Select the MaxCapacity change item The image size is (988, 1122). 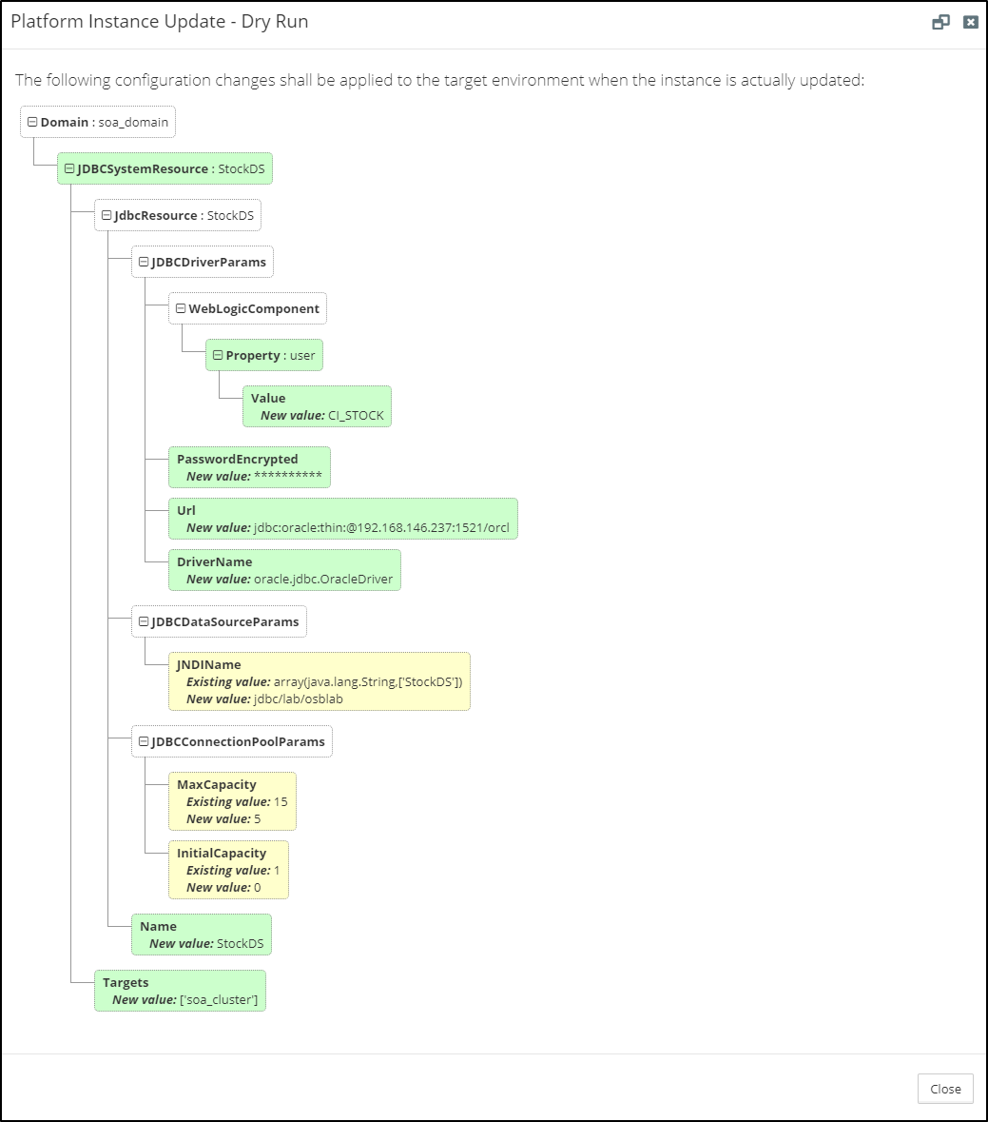232,801
